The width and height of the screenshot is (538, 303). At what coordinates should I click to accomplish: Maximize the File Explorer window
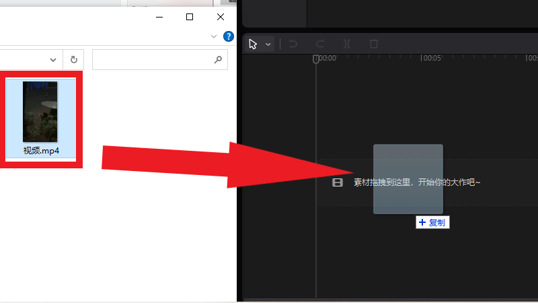pyautogui.click(x=190, y=16)
